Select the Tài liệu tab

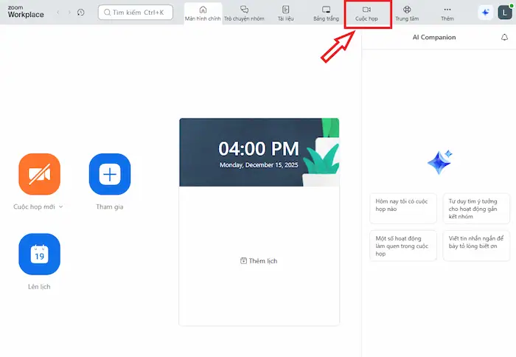point(285,13)
